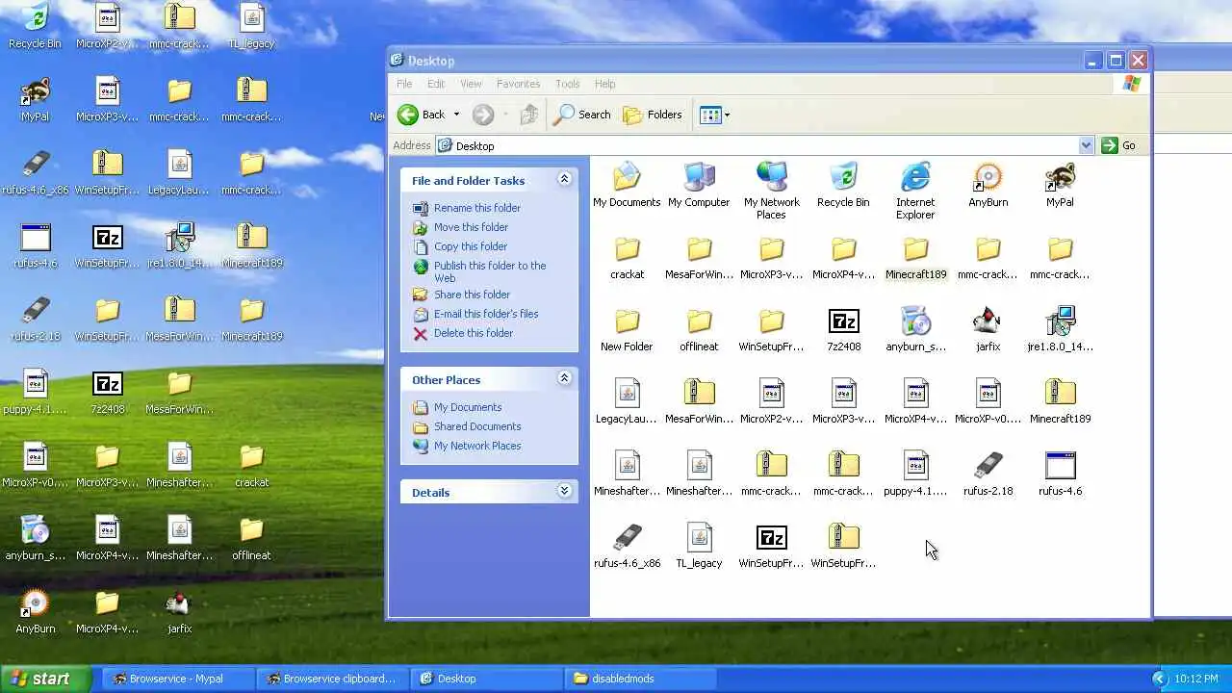Click E-mail this folder's files link
Screen dimensions: 1232x693
[486, 314]
